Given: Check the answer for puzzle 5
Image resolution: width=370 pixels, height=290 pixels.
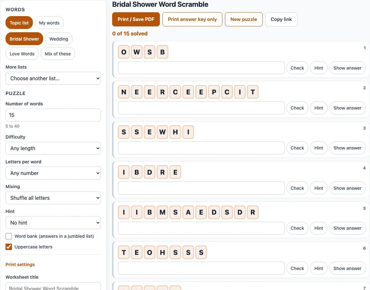Looking at the screenshot, I should coord(297,228).
